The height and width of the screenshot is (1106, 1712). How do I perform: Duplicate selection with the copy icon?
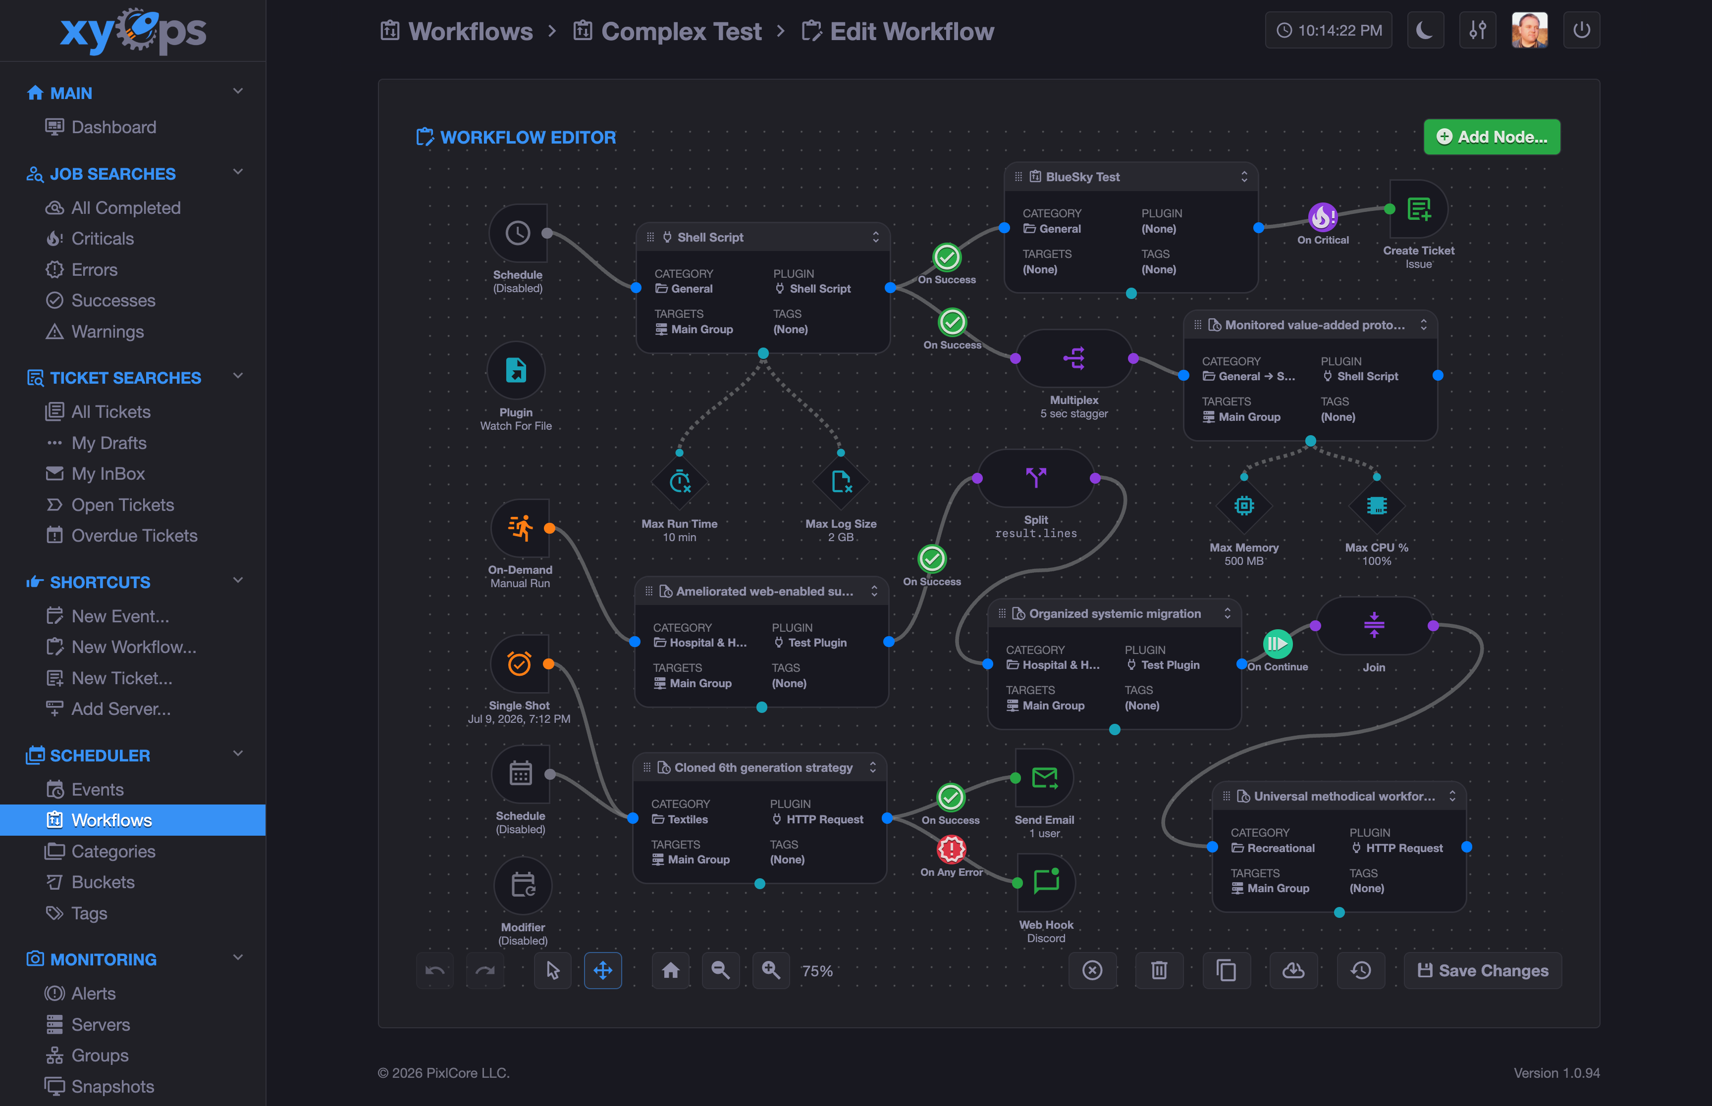click(x=1227, y=970)
